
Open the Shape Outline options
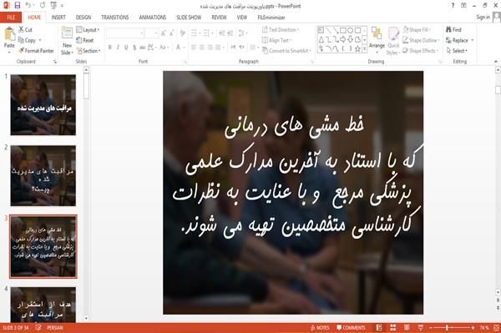tap(421, 40)
